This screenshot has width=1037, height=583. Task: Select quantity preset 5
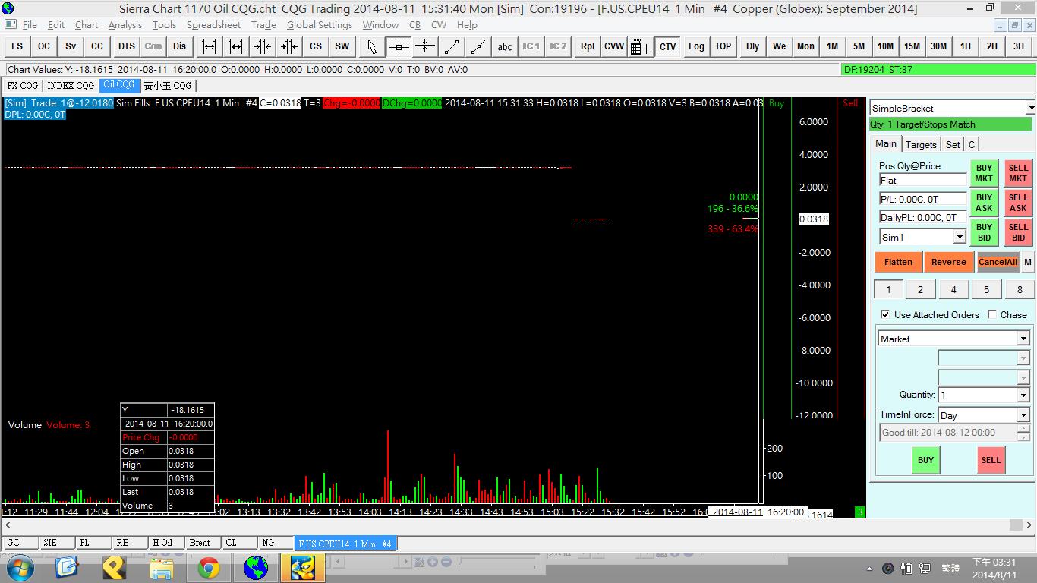986,289
